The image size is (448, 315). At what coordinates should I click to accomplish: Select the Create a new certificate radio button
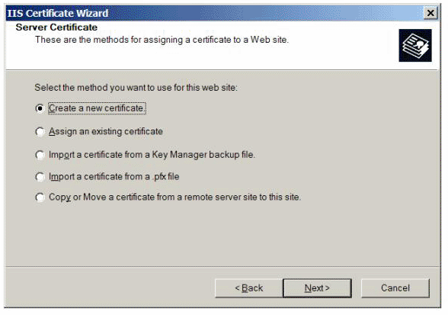[x=40, y=108]
